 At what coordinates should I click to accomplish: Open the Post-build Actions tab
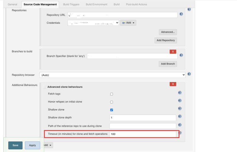pyautogui.click(x=137, y=4)
